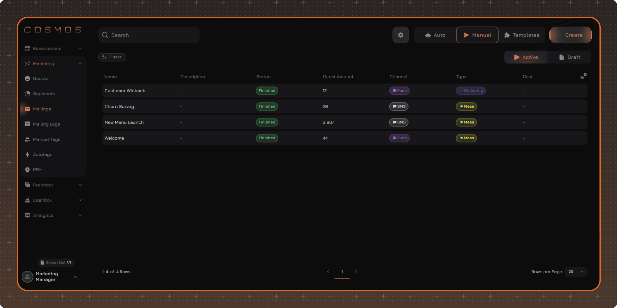Screen dimensions: 617x308
Task: Collapse the Marketing menu
Action: (53, 63)
